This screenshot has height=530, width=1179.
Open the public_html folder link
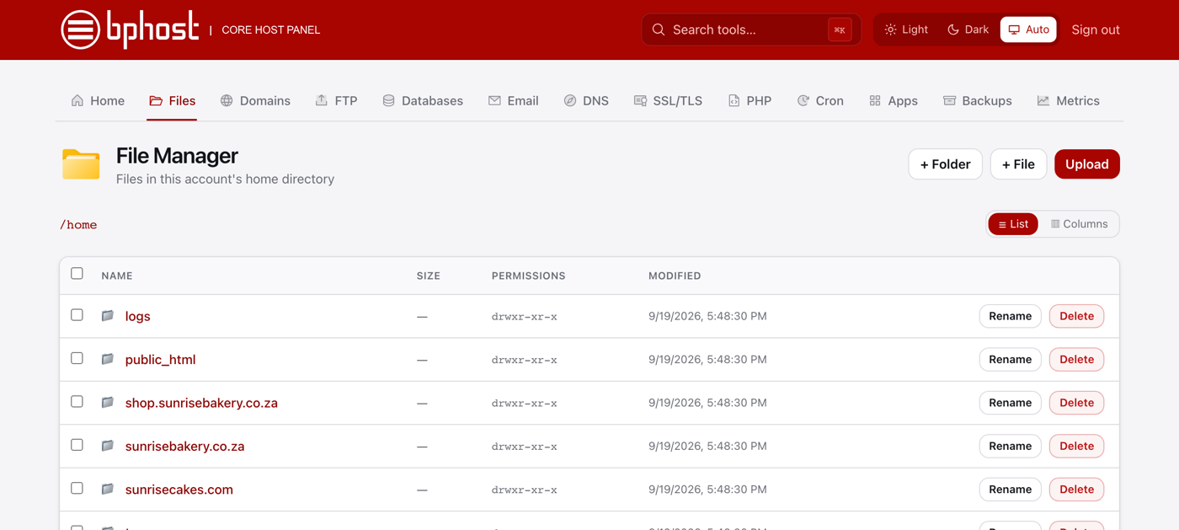click(x=160, y=359)
